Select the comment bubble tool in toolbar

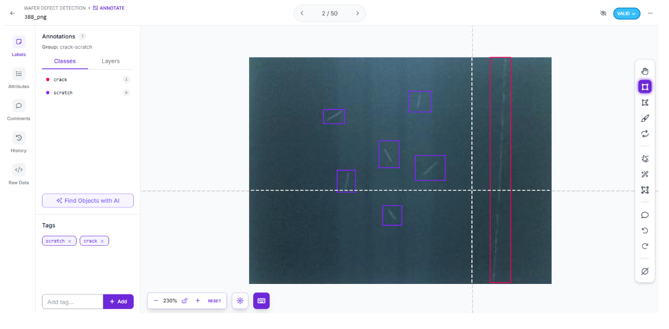coord(645,215)
